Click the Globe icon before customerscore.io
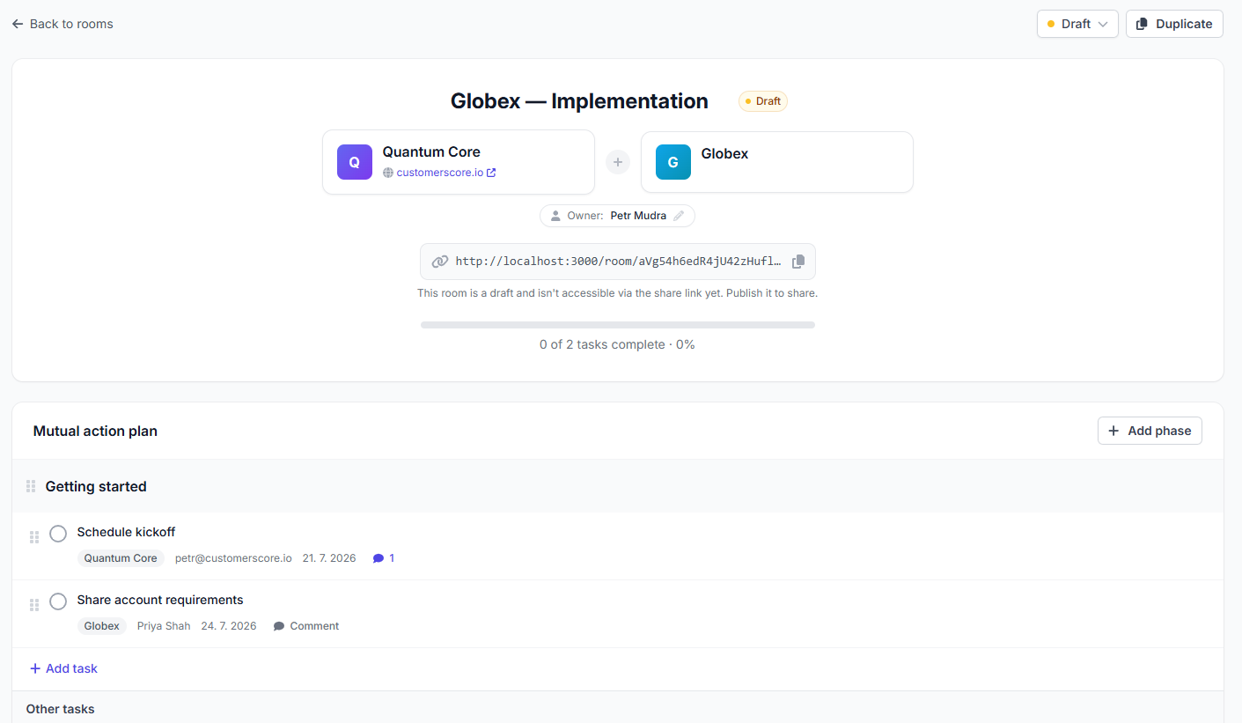The image size is (1242, 723). coord(388,173)
